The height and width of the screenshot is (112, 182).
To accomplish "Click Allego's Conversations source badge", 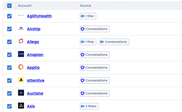I will (114, 42).
